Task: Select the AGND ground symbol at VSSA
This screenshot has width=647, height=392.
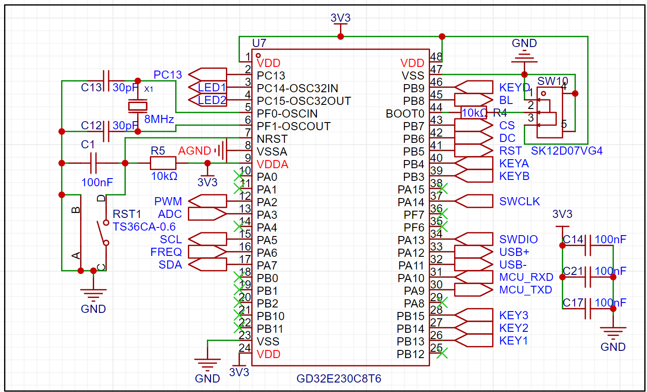Action: pos(220,150)
